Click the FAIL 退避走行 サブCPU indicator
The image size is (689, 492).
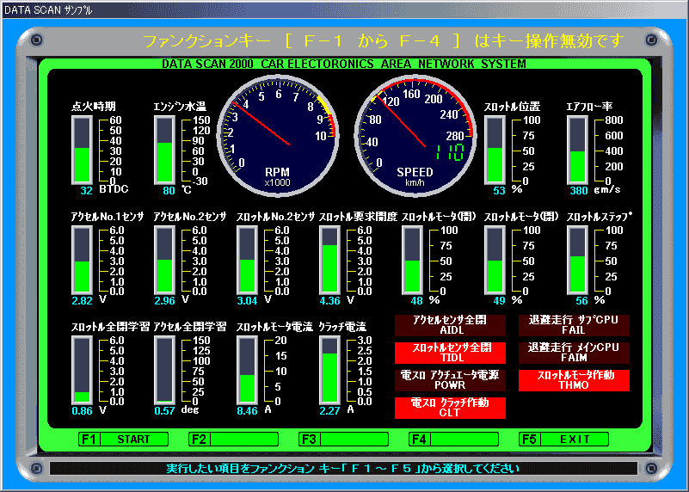(575, 325)
